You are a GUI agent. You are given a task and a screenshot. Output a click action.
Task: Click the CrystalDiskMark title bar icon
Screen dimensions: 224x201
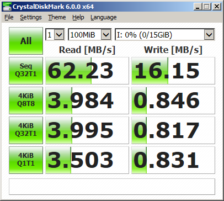7,7
